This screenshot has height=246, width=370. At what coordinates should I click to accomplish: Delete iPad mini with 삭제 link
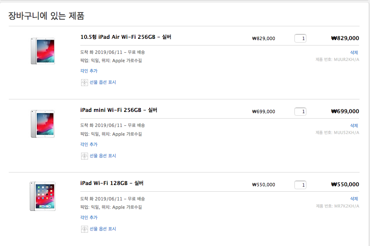coord(354,126)
